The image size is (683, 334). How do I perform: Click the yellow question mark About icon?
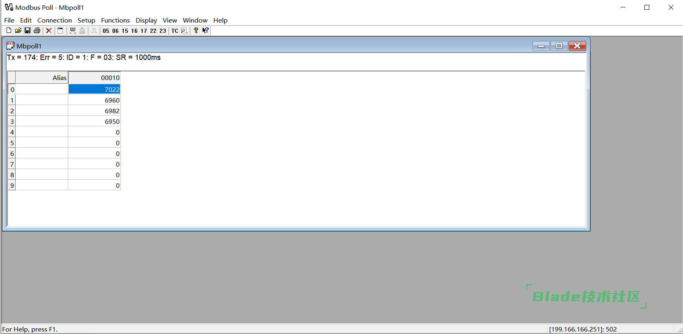coord(196,31)
